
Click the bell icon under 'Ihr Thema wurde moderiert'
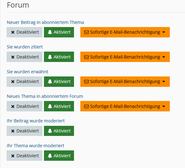pos(50,156)
